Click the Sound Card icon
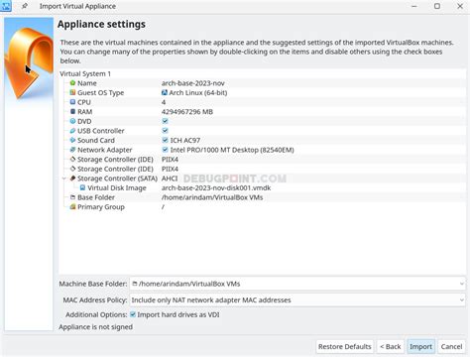Image resolution: width=470 pixels, height=357 pixels. [72, 140]
